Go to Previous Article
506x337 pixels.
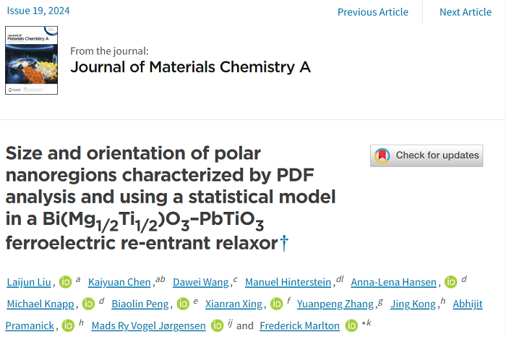pos(372,12)
